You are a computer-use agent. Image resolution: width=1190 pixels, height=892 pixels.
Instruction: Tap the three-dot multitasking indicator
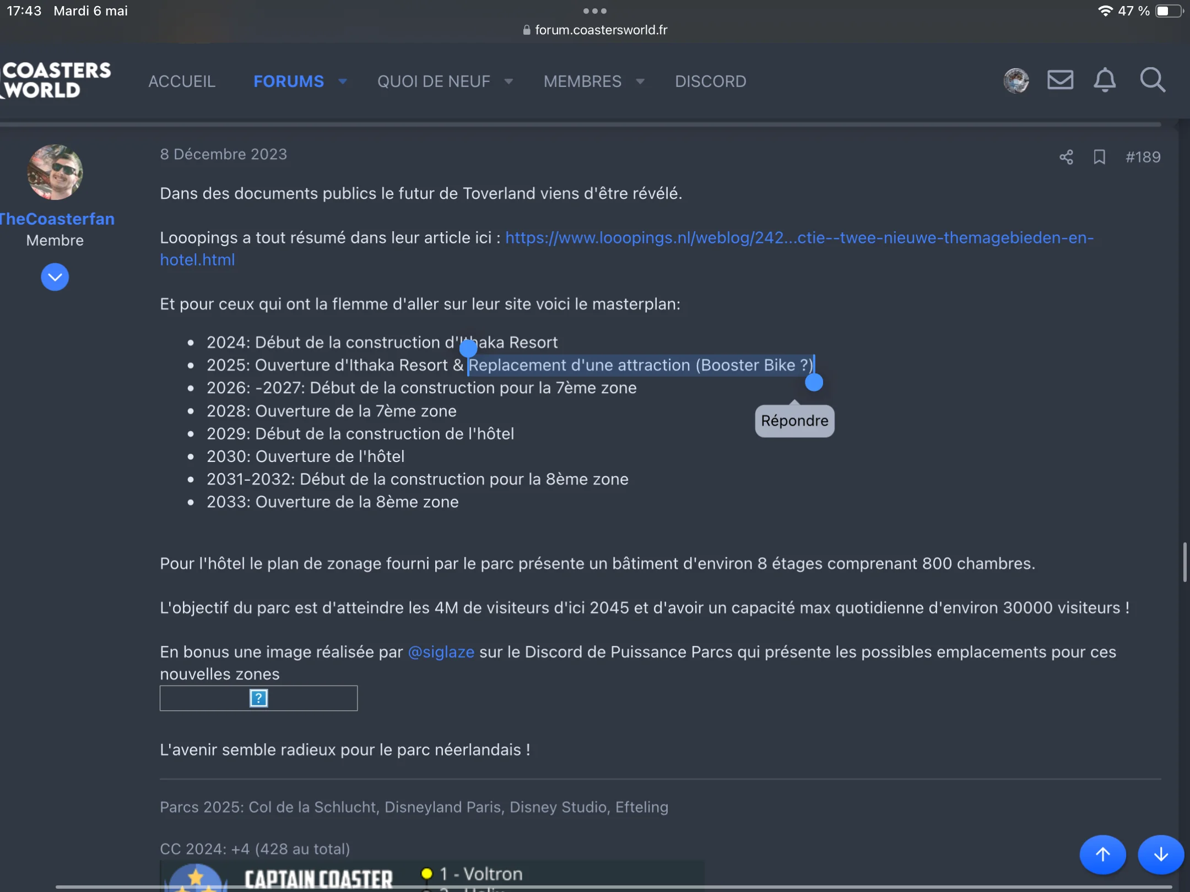pyautogui.click(x=595, y=10)
